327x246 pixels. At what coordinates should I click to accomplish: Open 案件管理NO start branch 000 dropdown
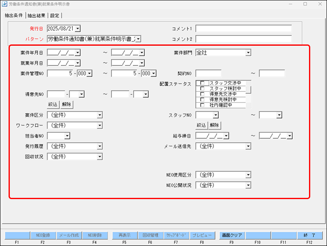point(90,73)
